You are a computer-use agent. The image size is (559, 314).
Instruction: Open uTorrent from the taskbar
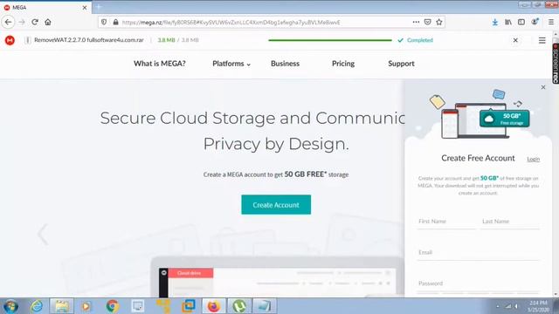239,306
